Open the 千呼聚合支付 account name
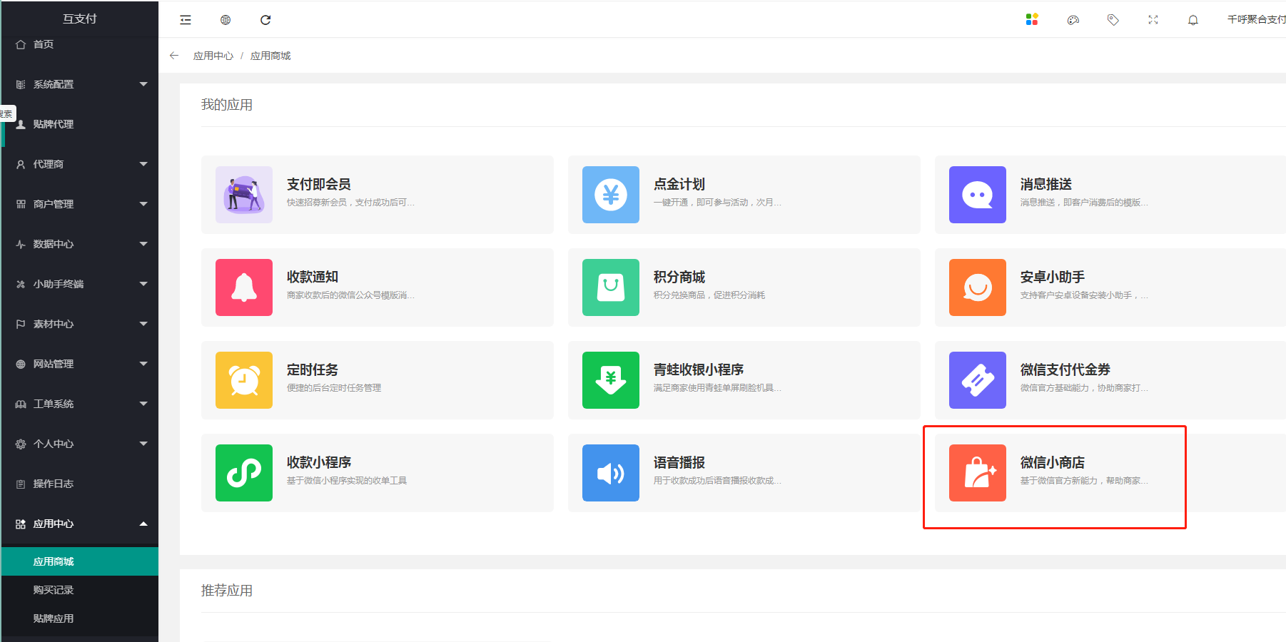This screenshot has height=642, width=1286. click(x=1256, y=19)
